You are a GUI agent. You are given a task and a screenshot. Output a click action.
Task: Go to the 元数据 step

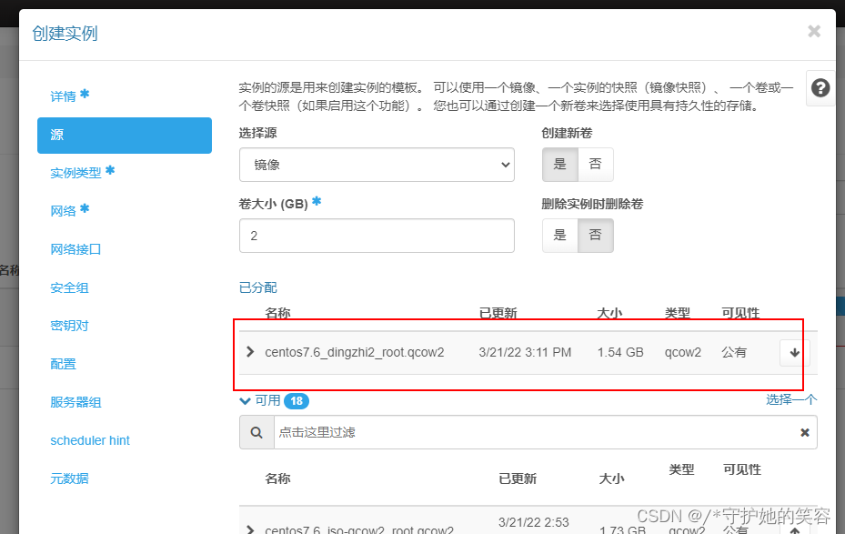[69, 479]
